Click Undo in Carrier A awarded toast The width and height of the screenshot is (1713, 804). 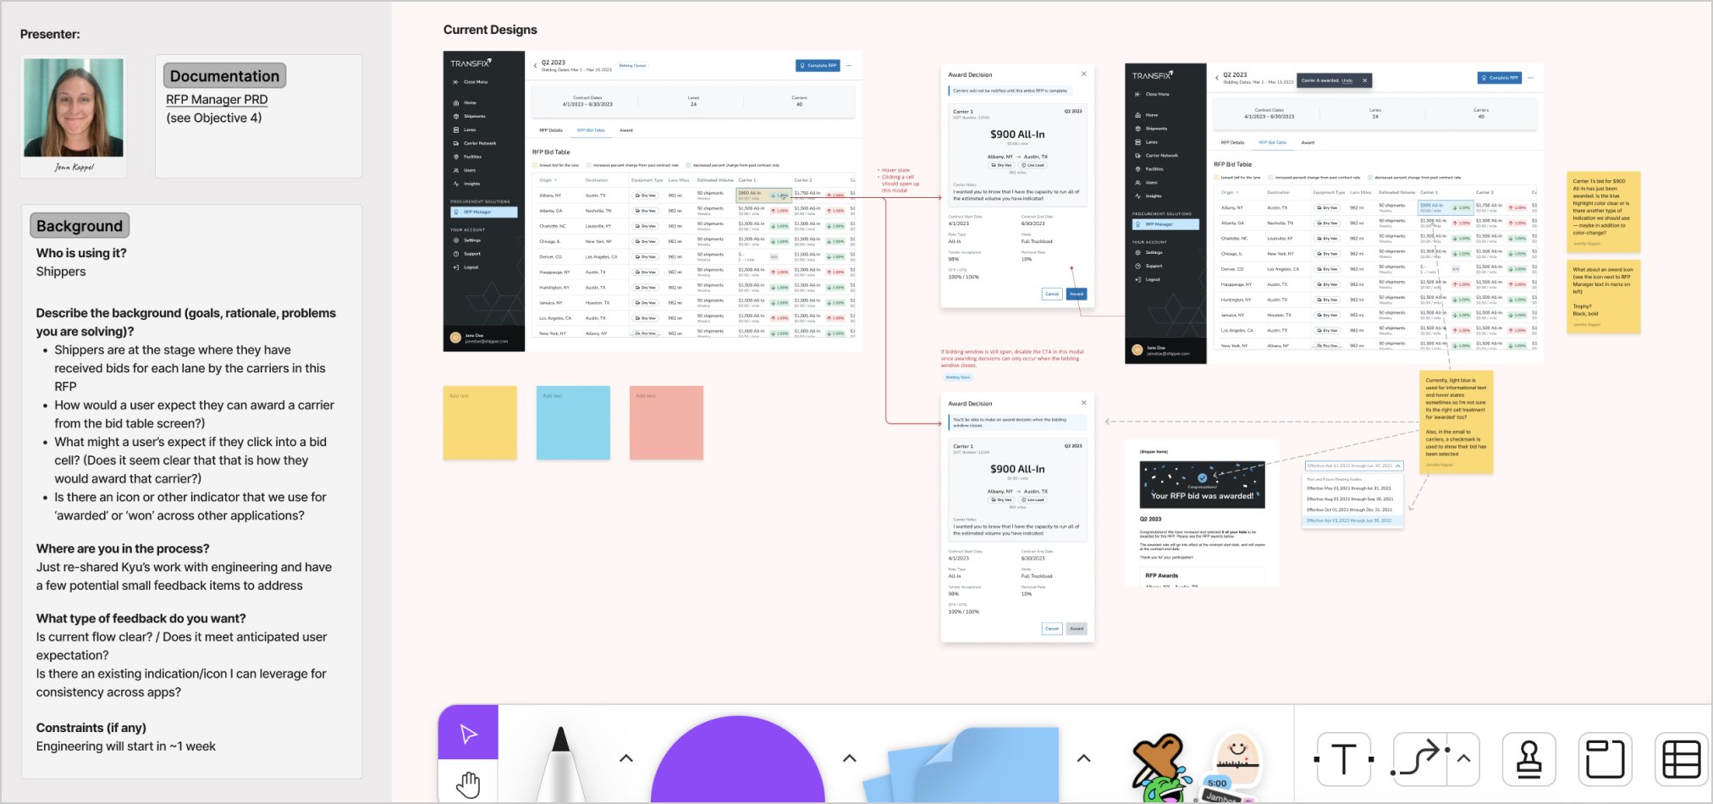1347,80
